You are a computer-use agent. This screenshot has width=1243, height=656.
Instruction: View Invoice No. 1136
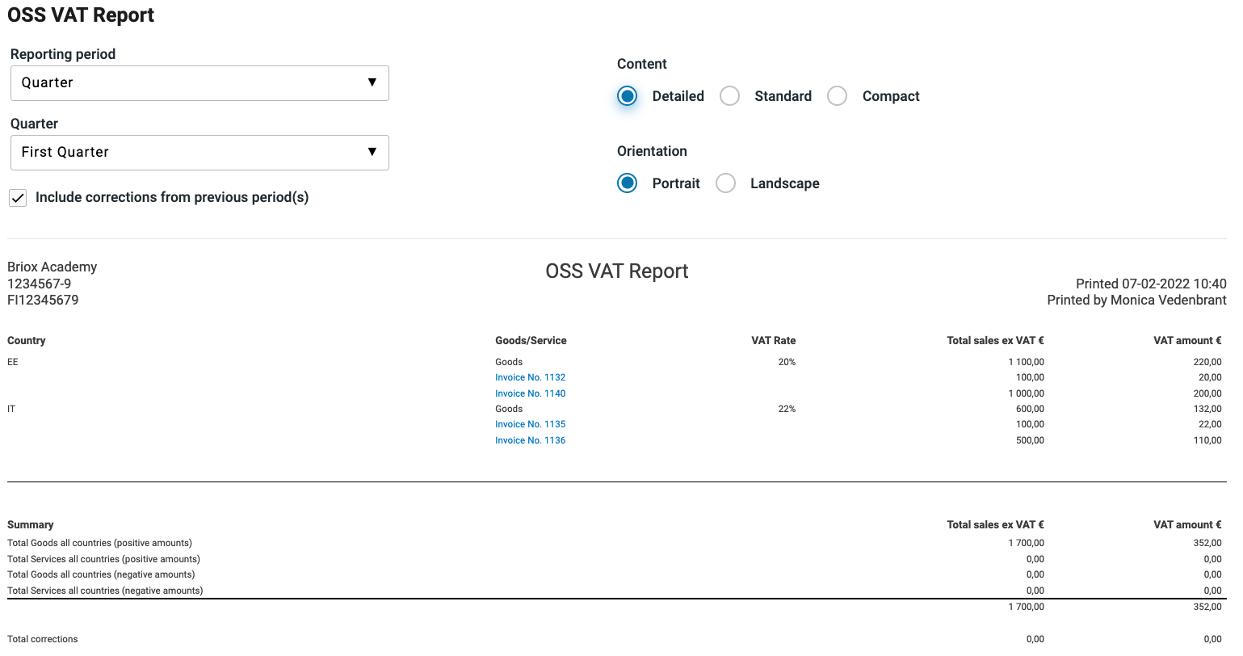tap(530, 440)
